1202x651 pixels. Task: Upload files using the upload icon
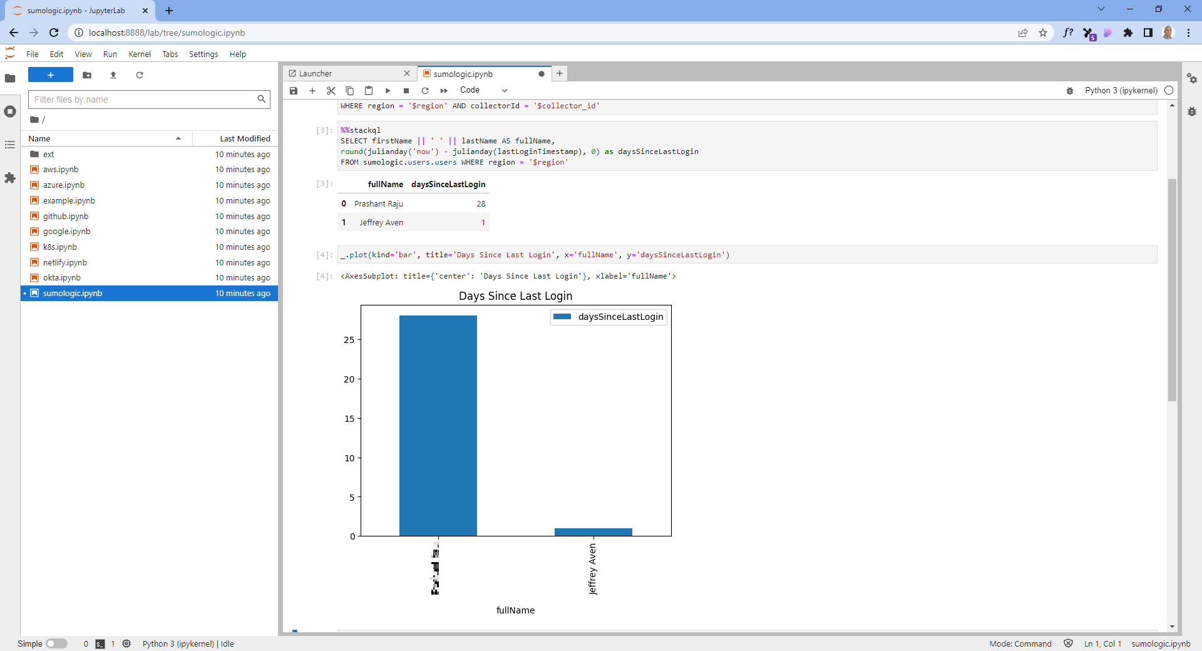click(113, 75)
